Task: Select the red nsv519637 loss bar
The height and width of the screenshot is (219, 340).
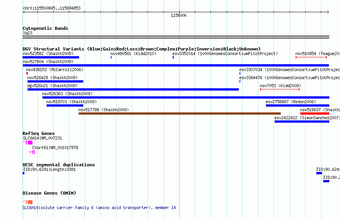Action: tap(315, 114)
